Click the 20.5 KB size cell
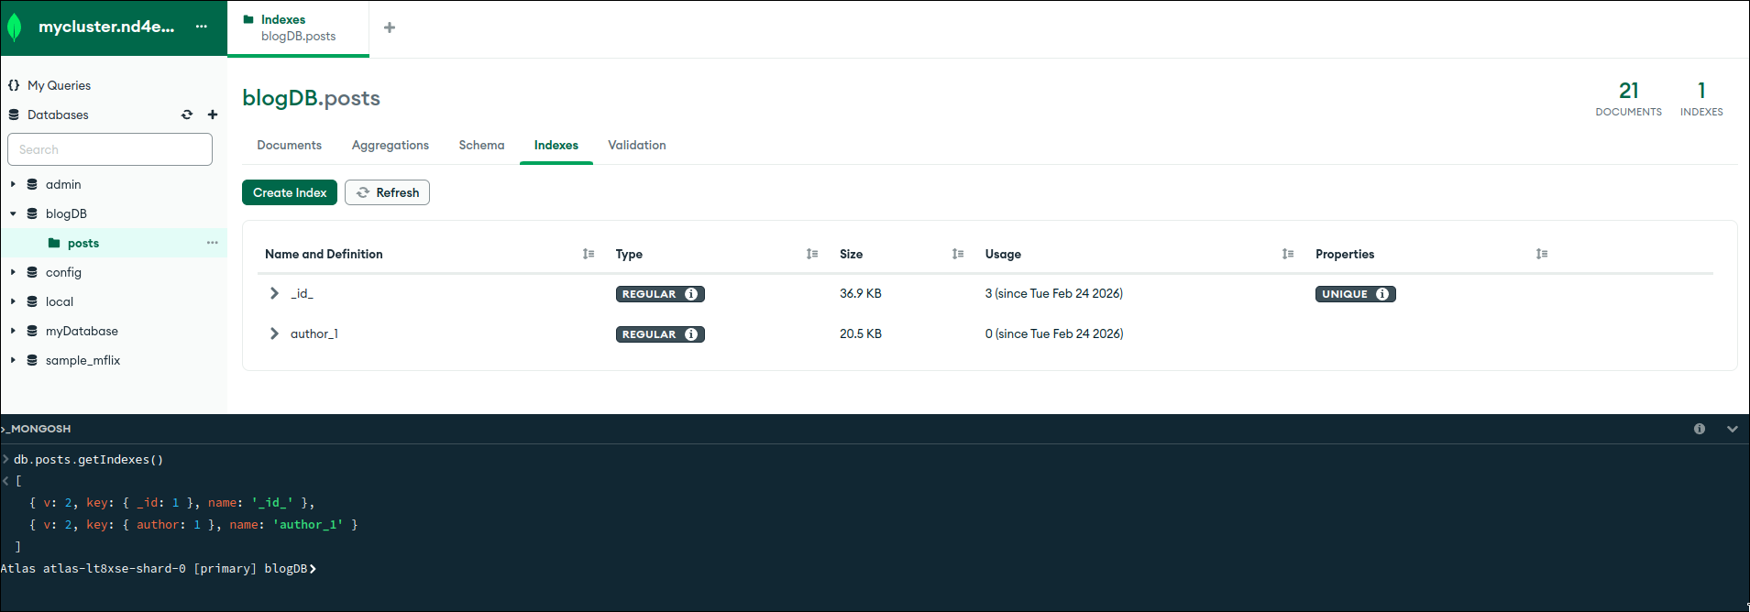The width and height of the screenshot is (1750, 612). pyautogui.click(x=860, y=333)
